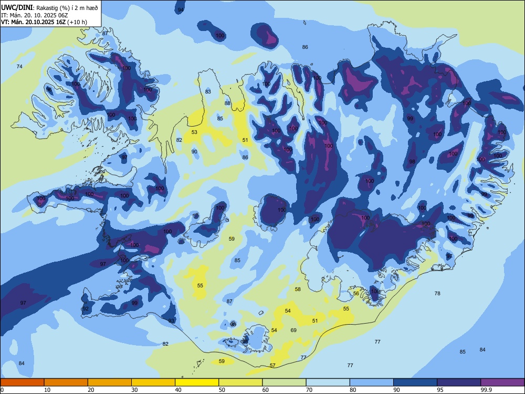Viewport: 525px width, 394px height.
Task: Click the humidity value 56 near the southern glacier
Action: [x=356, y=293]
